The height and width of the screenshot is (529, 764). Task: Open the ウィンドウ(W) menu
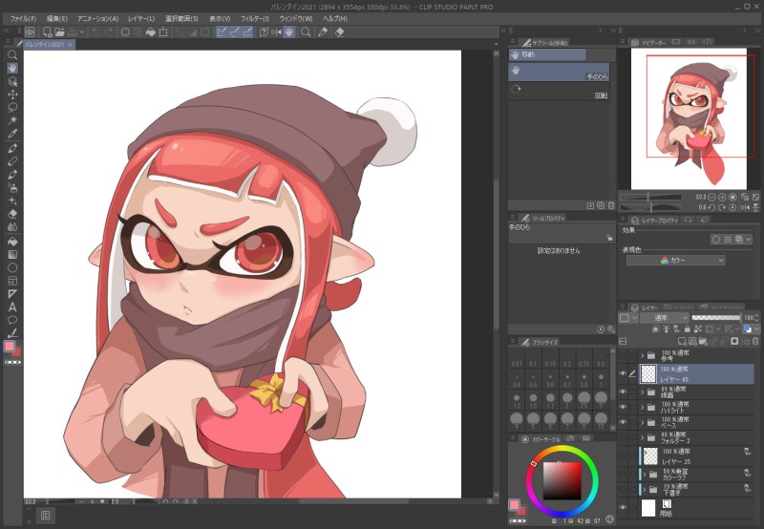[x=296, y=18]
